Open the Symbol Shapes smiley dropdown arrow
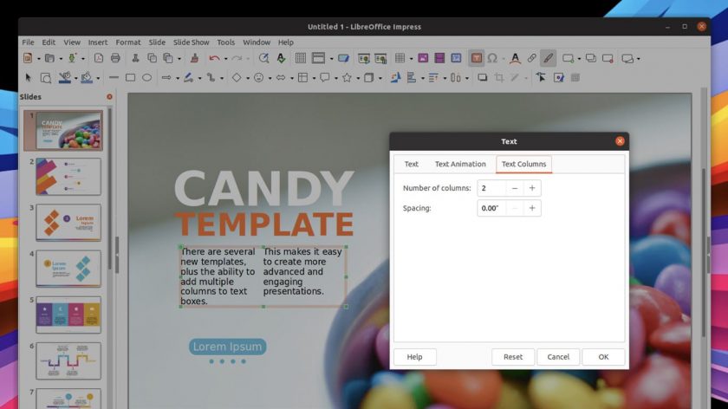The height and width of the screenshot is (409, 728). point(270,78)
